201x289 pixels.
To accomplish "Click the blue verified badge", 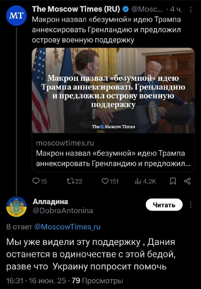I will [125, 9].
